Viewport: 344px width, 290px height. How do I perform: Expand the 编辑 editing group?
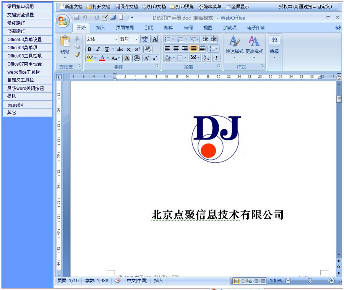pos(274,47)
